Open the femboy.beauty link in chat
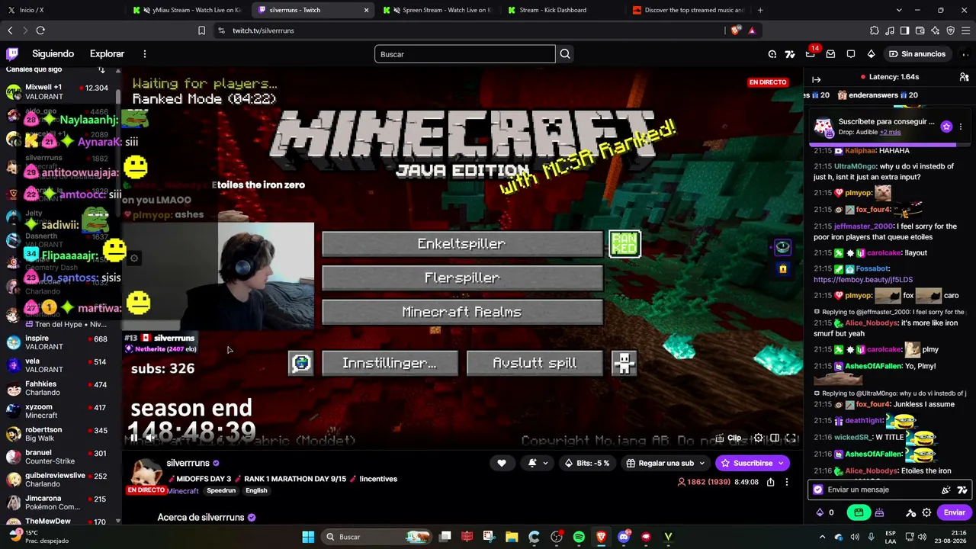This screenshot has height=549, width=976. [x=863, y=280]
